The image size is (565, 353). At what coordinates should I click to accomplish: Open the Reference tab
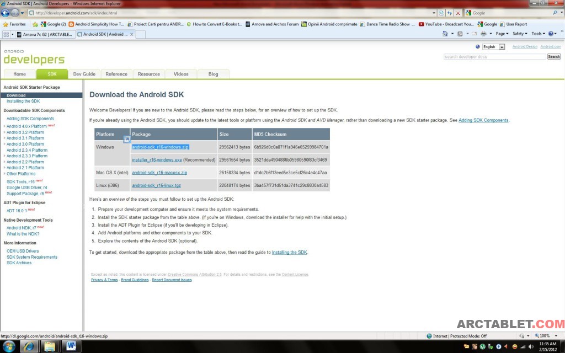[116, 74]
